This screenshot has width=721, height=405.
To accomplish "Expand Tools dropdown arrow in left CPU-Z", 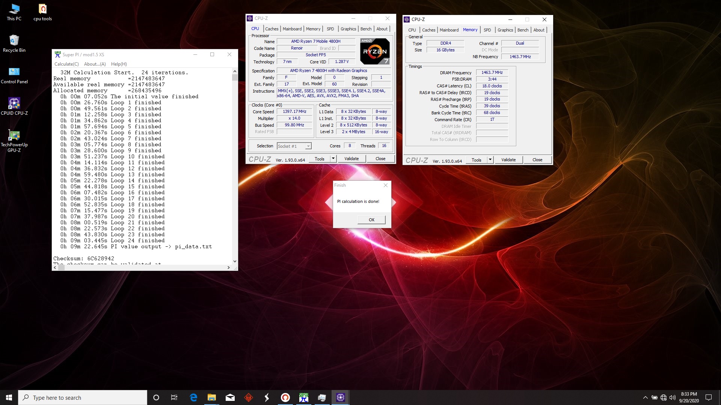I will pyautogui.click(x=333, y=159).
